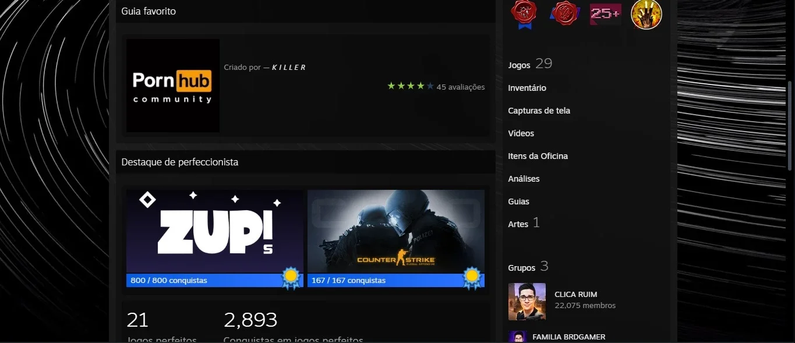Open the Jogos 29 link

coord(530,64)
